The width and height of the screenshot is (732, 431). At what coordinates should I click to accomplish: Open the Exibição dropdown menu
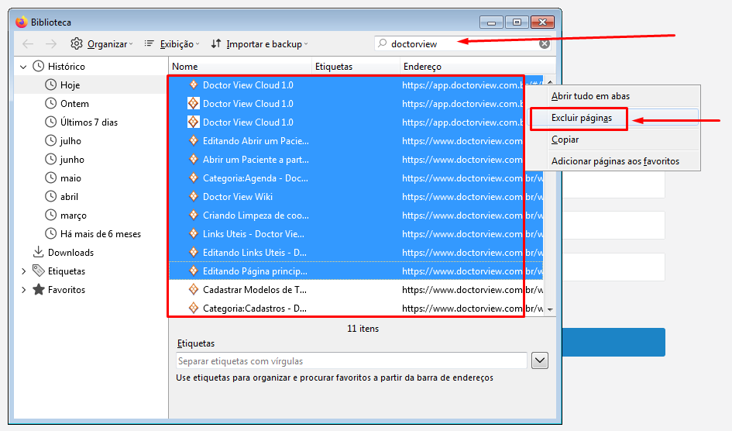[x=172, y=44]
